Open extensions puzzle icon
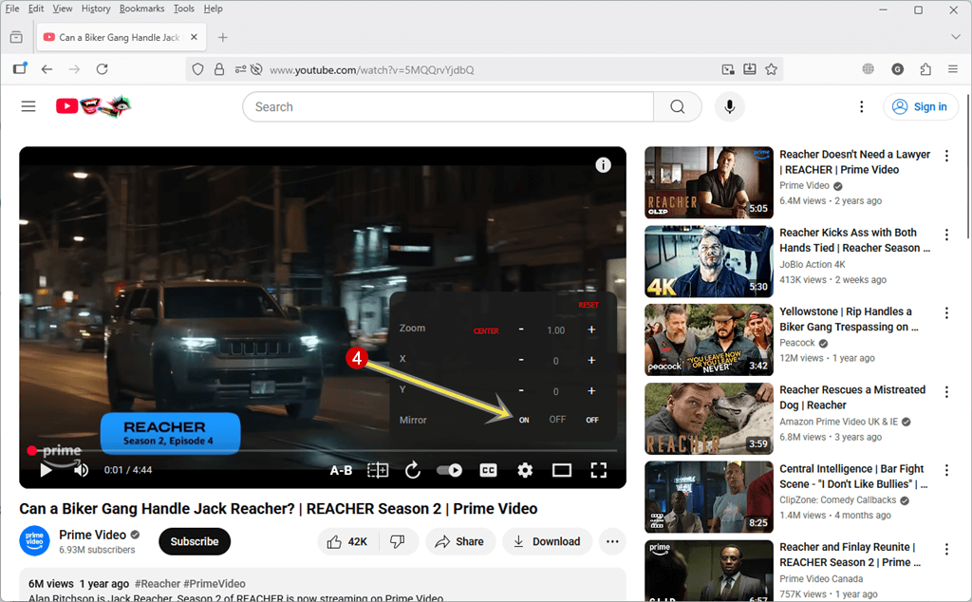Screen dimensions: 972x602 pos(925,68)
